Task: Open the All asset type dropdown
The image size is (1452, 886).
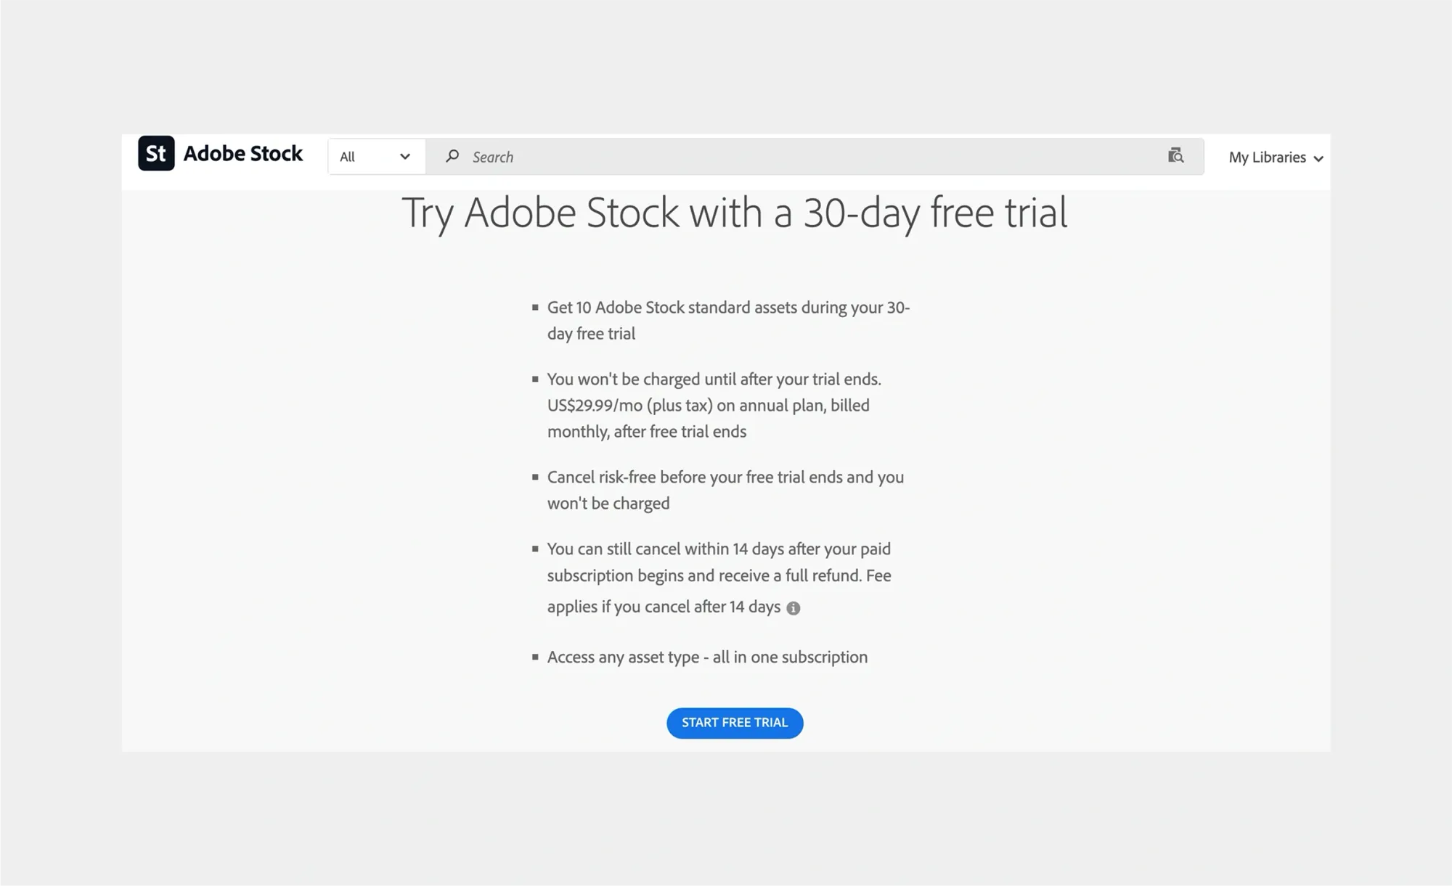Action: pyautogui.click(x=375, y=156)
